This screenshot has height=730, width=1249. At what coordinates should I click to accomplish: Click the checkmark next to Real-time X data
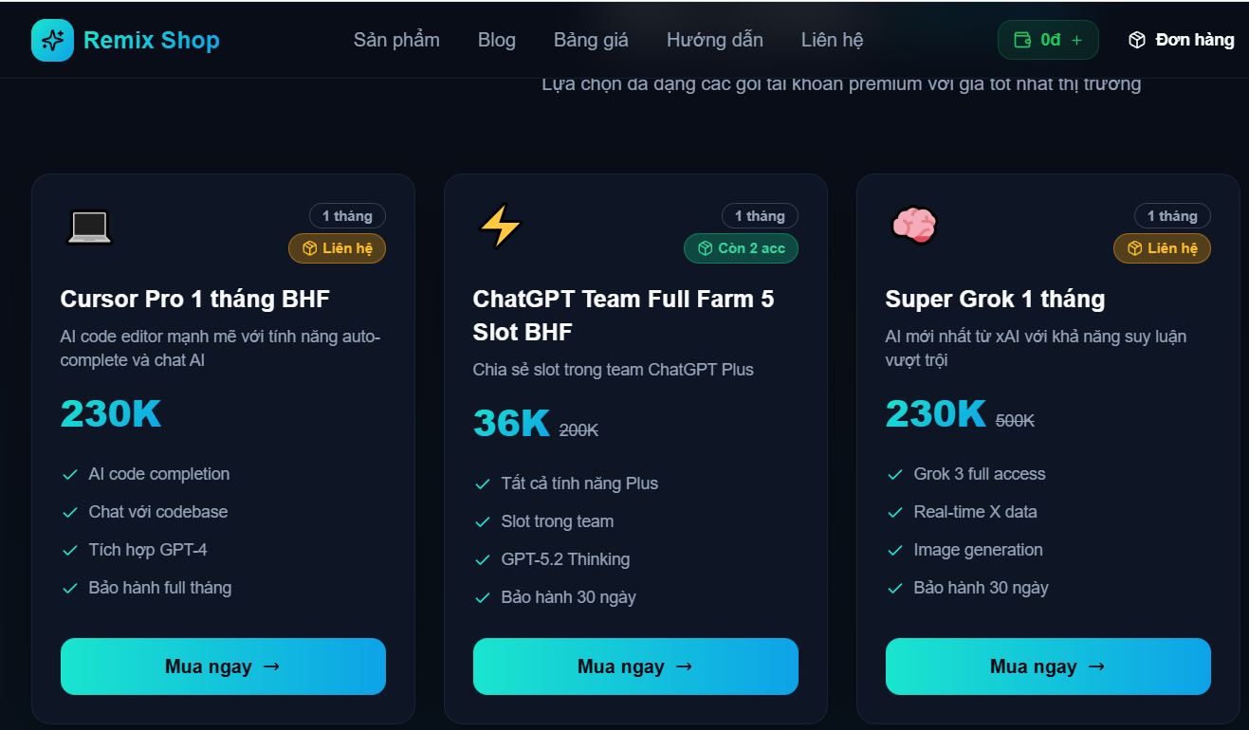coord(894,511)
